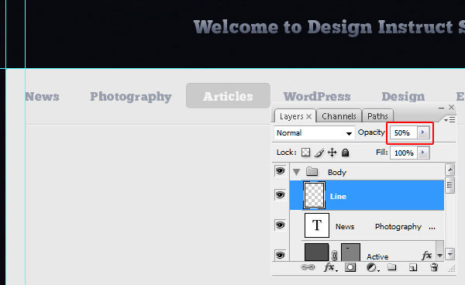Click the Photography nav item
465x285 pixels.
tap(131, 97)
